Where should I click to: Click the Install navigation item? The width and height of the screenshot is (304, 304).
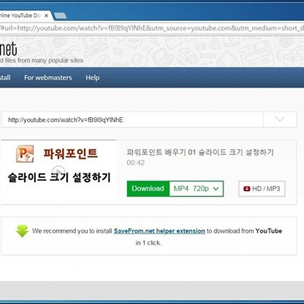pyautogui.click(x=5, y=78)
